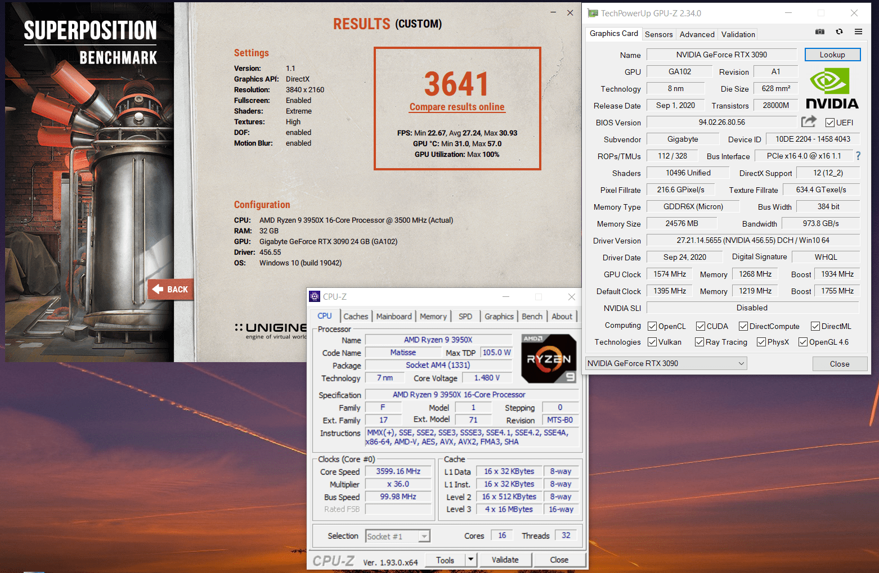Switch to the Sensors tab in GPU-Z
This screenshot has width=879, height=573.
[659, 34]
